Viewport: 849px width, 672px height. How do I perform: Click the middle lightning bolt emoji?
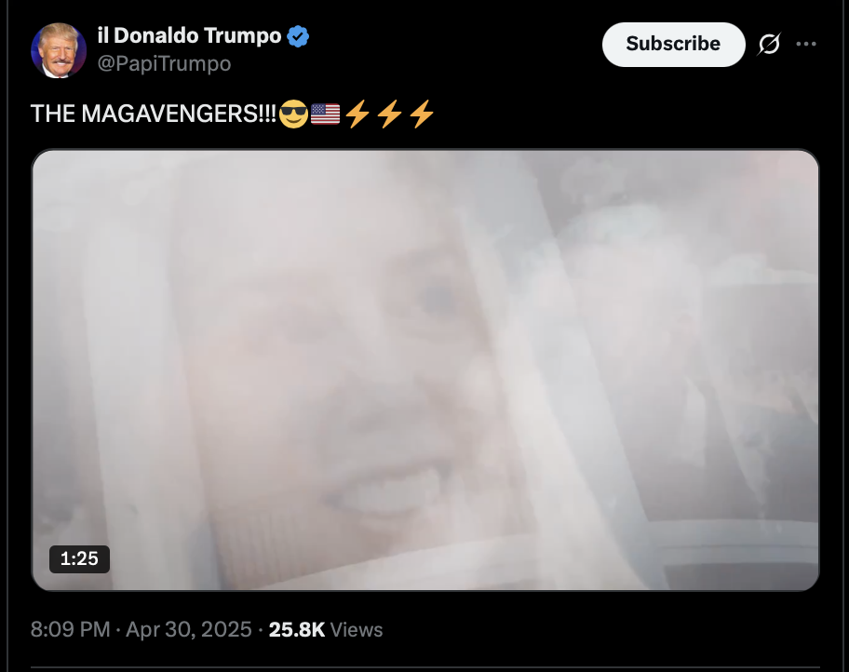(389, 114)
